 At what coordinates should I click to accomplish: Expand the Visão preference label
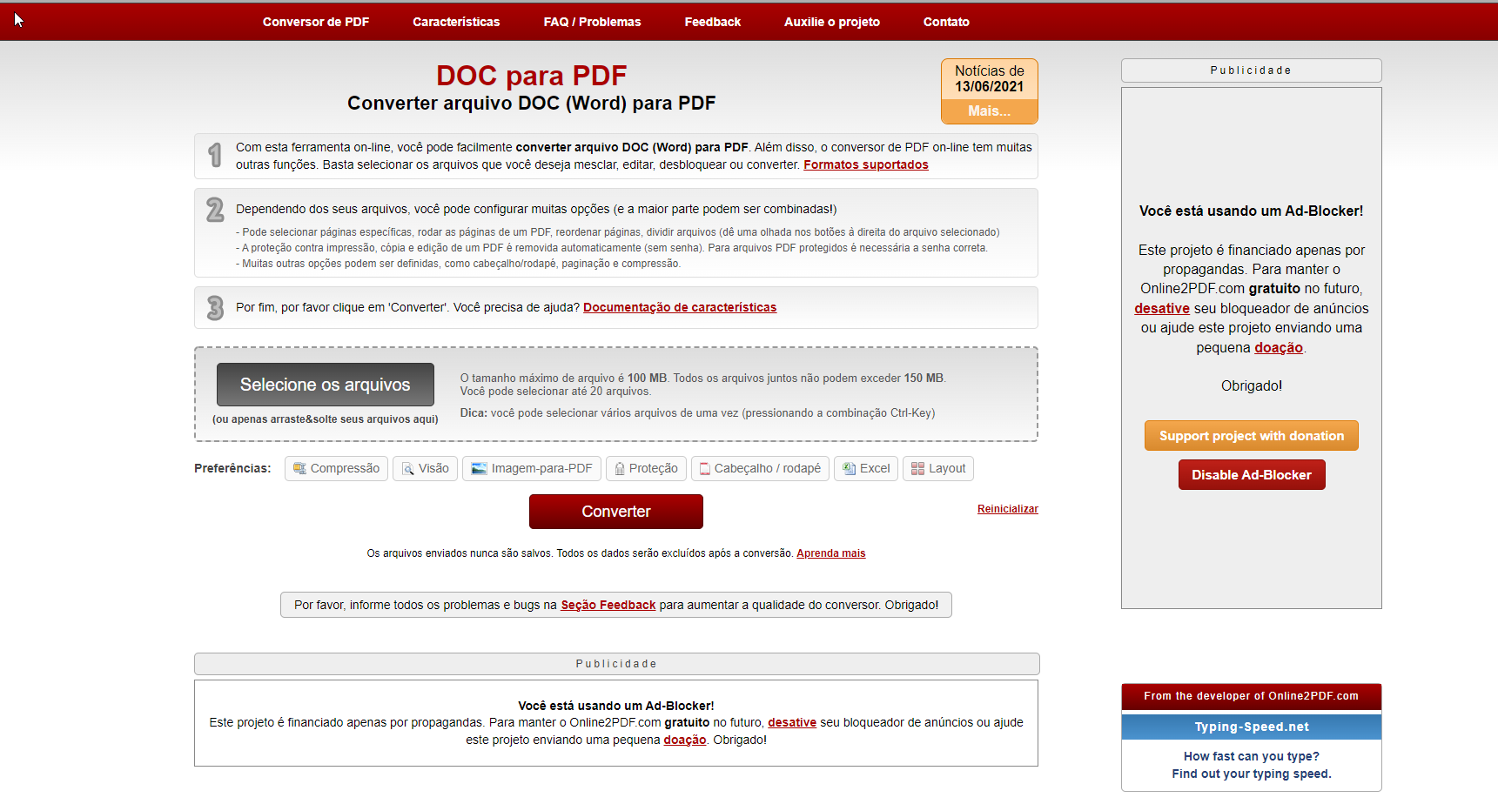(433, 468)
